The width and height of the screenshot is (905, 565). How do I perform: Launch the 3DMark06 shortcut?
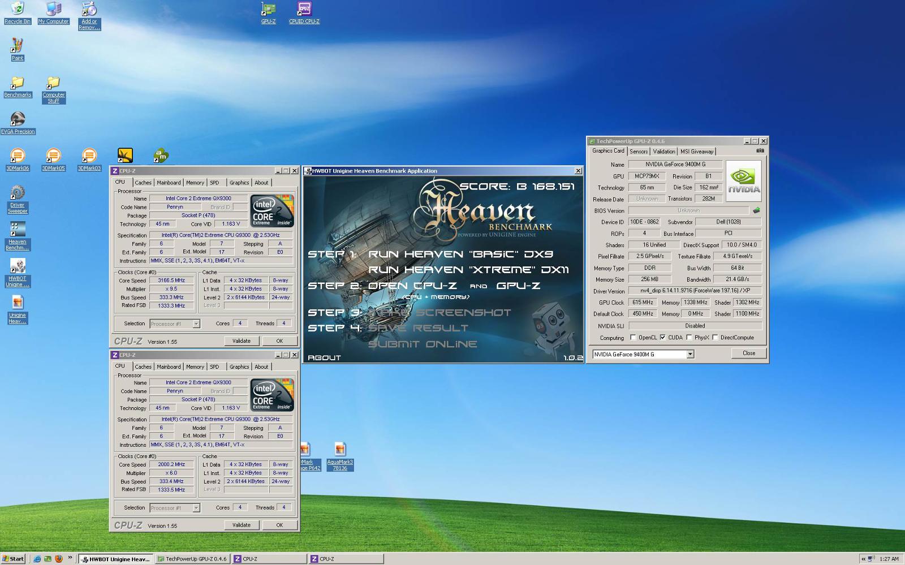pos(18,159)
